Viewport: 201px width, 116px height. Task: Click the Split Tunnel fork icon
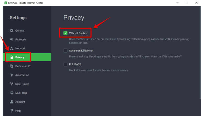(12, 84)
